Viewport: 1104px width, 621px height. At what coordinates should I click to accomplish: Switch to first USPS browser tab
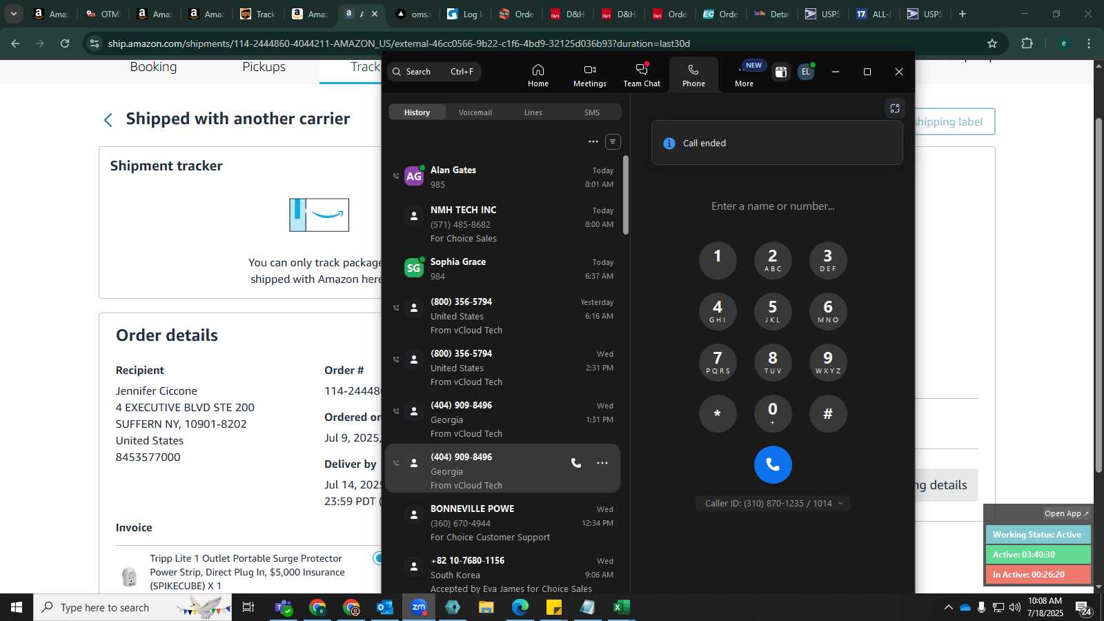[822, 14]
